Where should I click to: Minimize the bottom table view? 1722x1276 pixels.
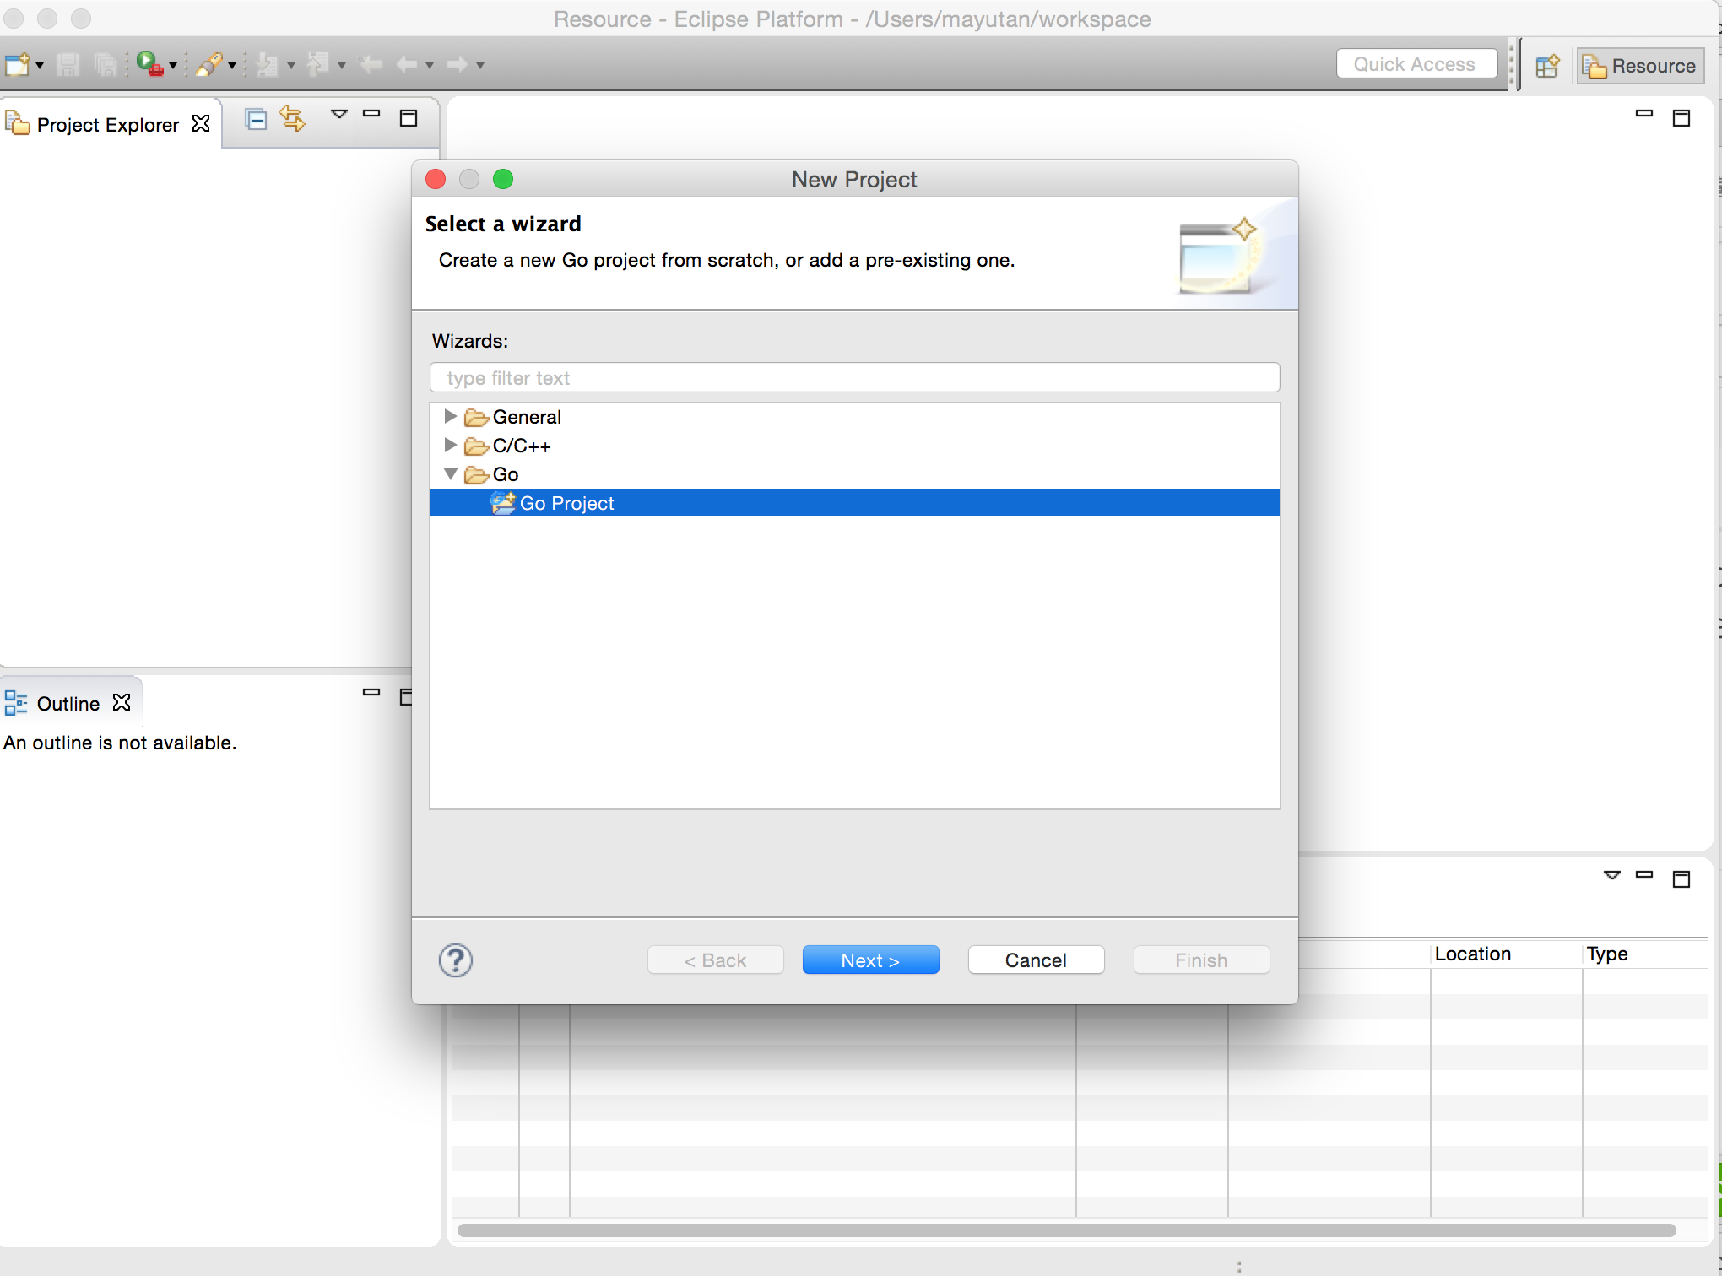click(x=1644, y=874)
